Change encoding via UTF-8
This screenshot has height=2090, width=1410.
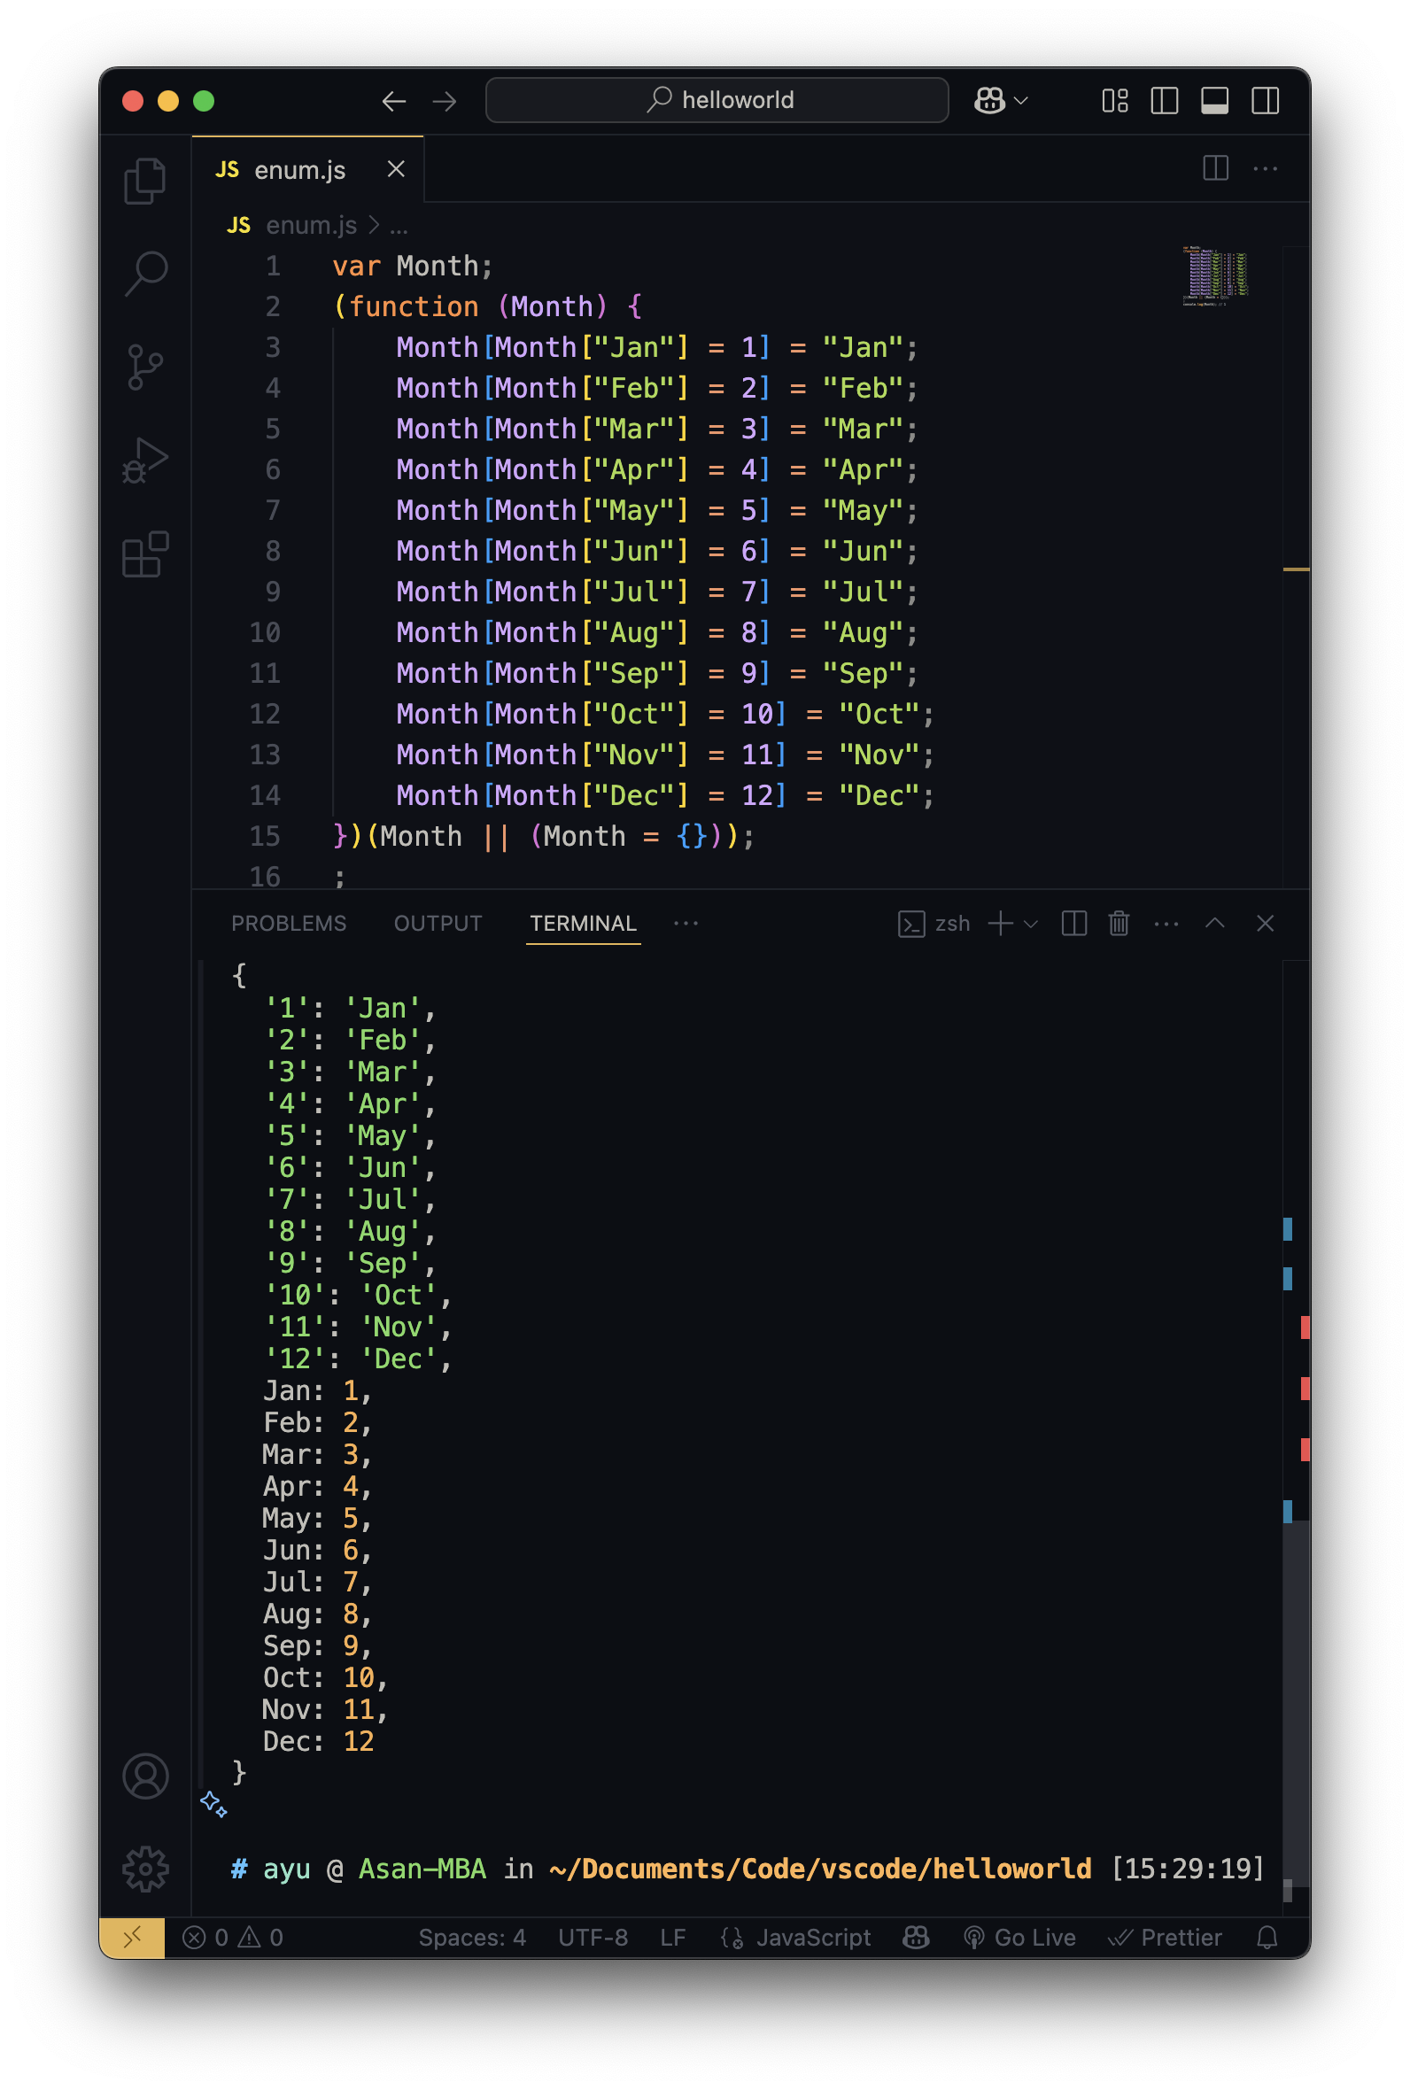tap(593, 1937)
